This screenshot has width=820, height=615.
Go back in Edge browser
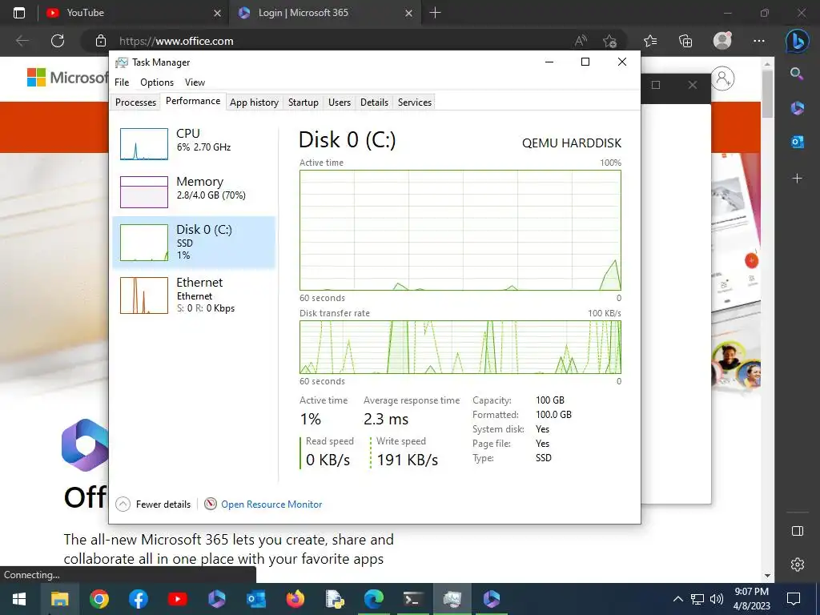pyautogui.click(x=22, y=41)
